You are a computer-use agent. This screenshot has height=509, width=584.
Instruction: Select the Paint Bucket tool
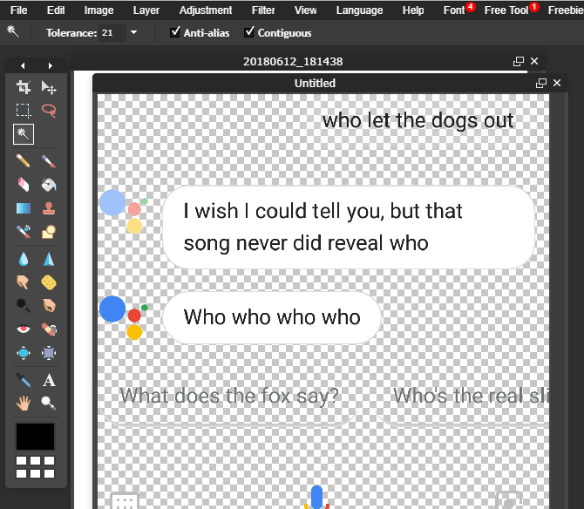49,185
